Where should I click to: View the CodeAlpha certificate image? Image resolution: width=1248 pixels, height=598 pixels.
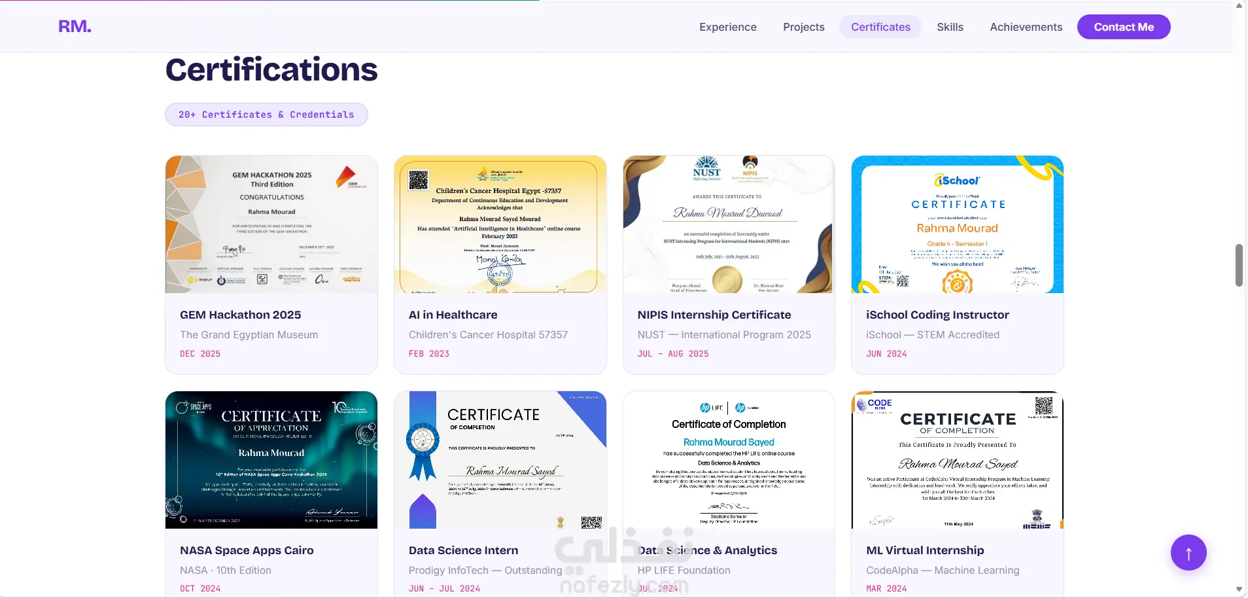(958, 460)
